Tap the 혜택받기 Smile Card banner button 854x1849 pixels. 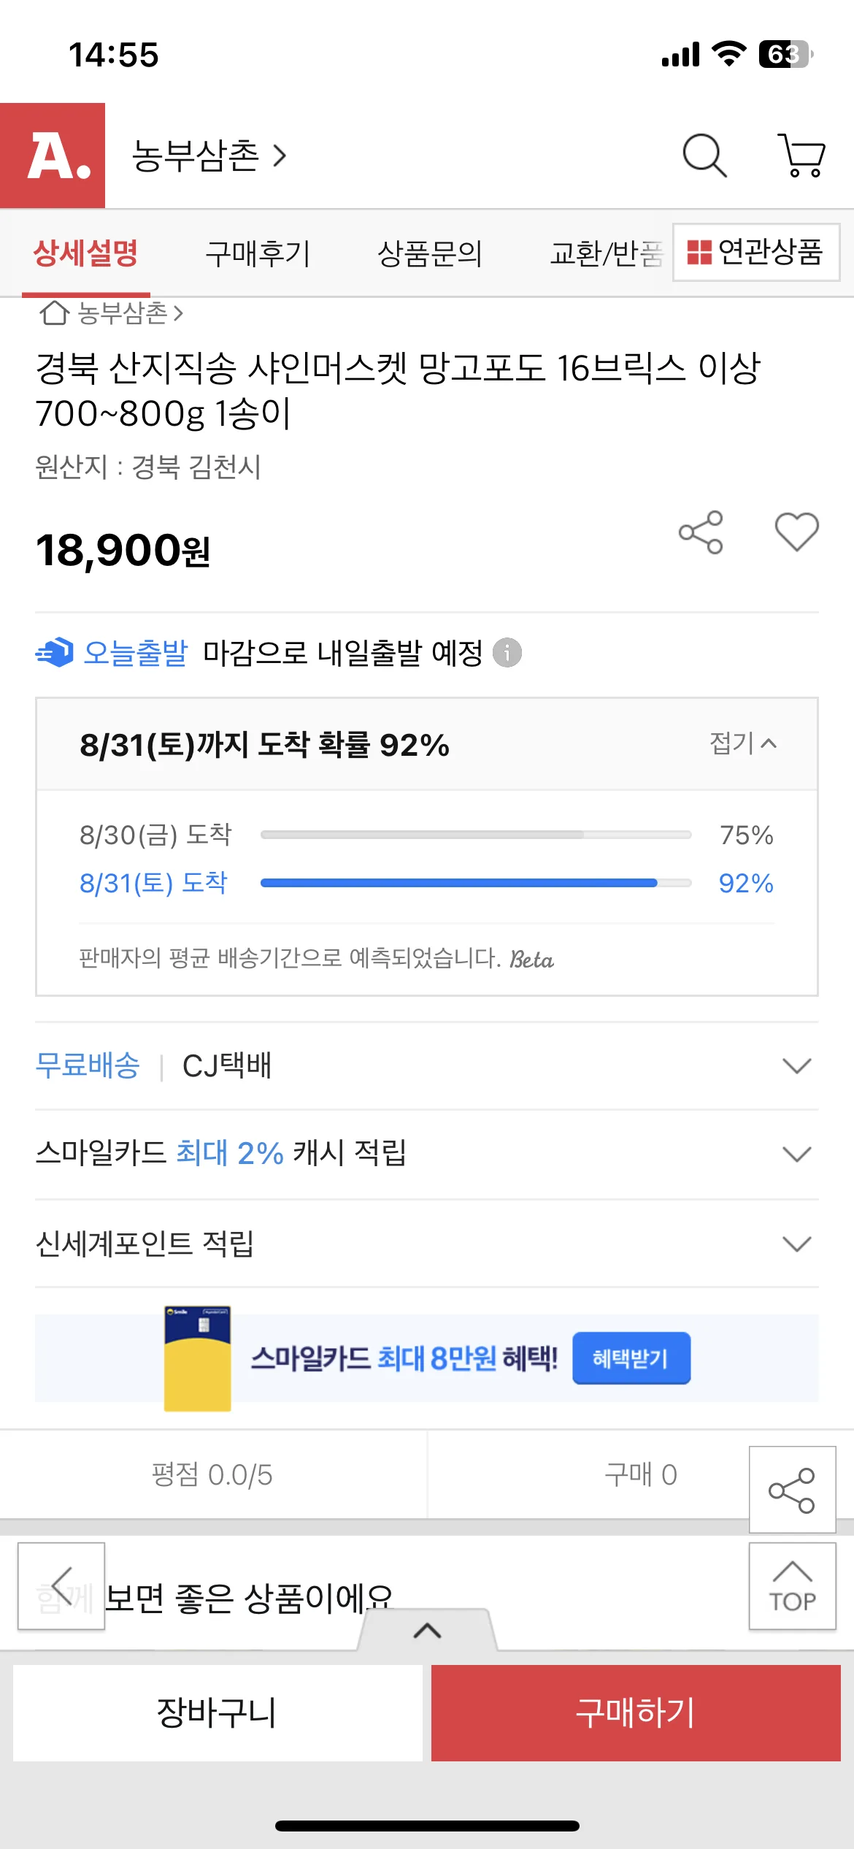pyautogui.click(x=631, y=1358)
